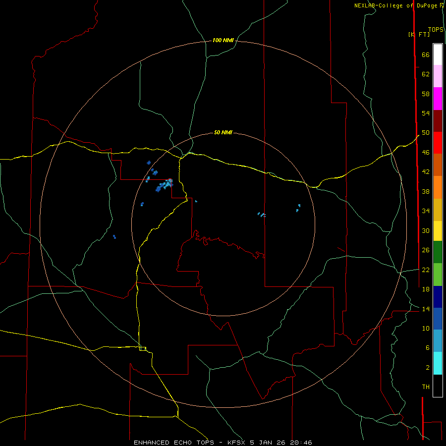This screenshot has height=446, width=446.
Task: Click the '10' legend value
Action: click(x=426, y=328)
